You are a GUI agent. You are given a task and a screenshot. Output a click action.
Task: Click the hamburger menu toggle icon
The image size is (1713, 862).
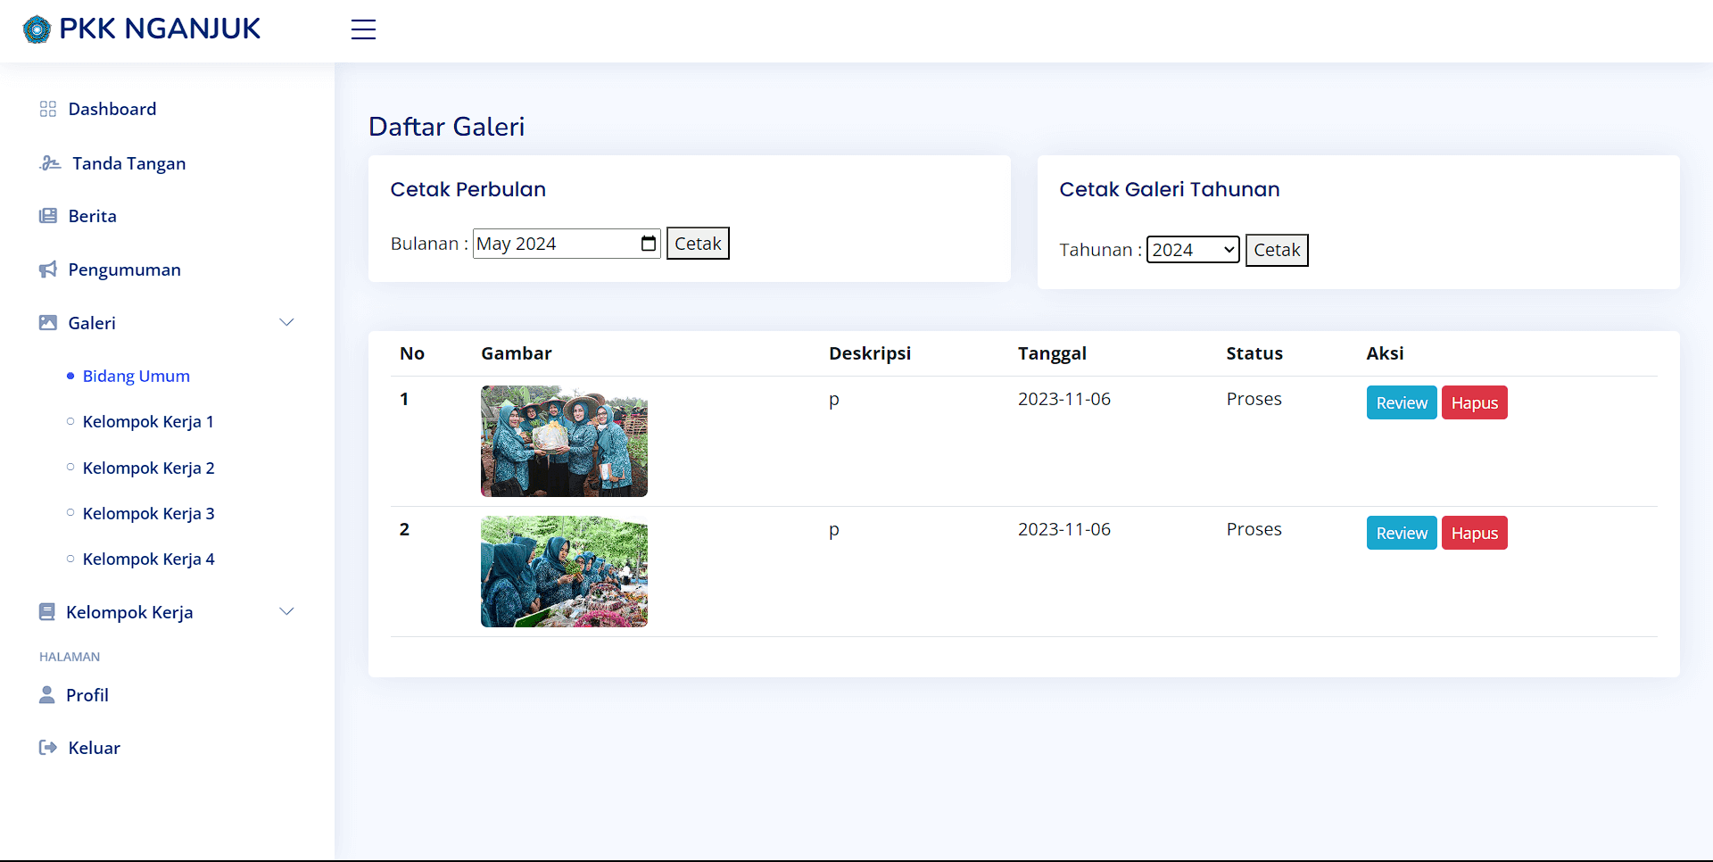click(x=363, y=29)
